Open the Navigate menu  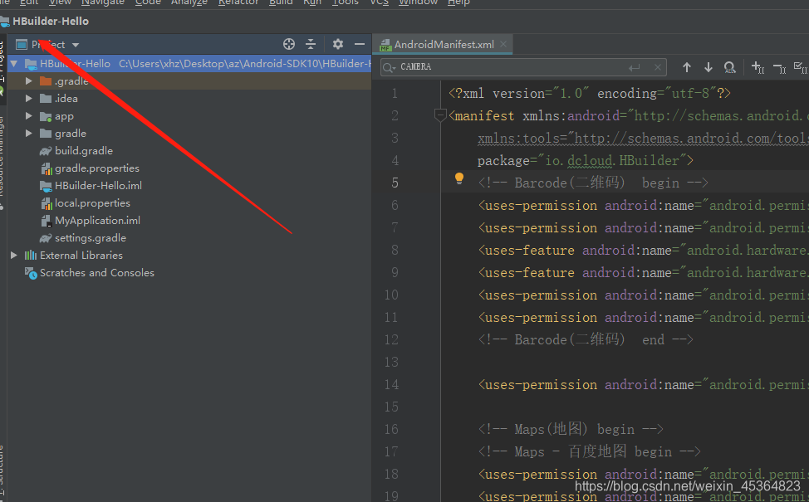tap(103, 2)
